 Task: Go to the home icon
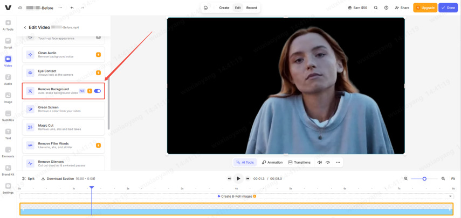point(206,8)
